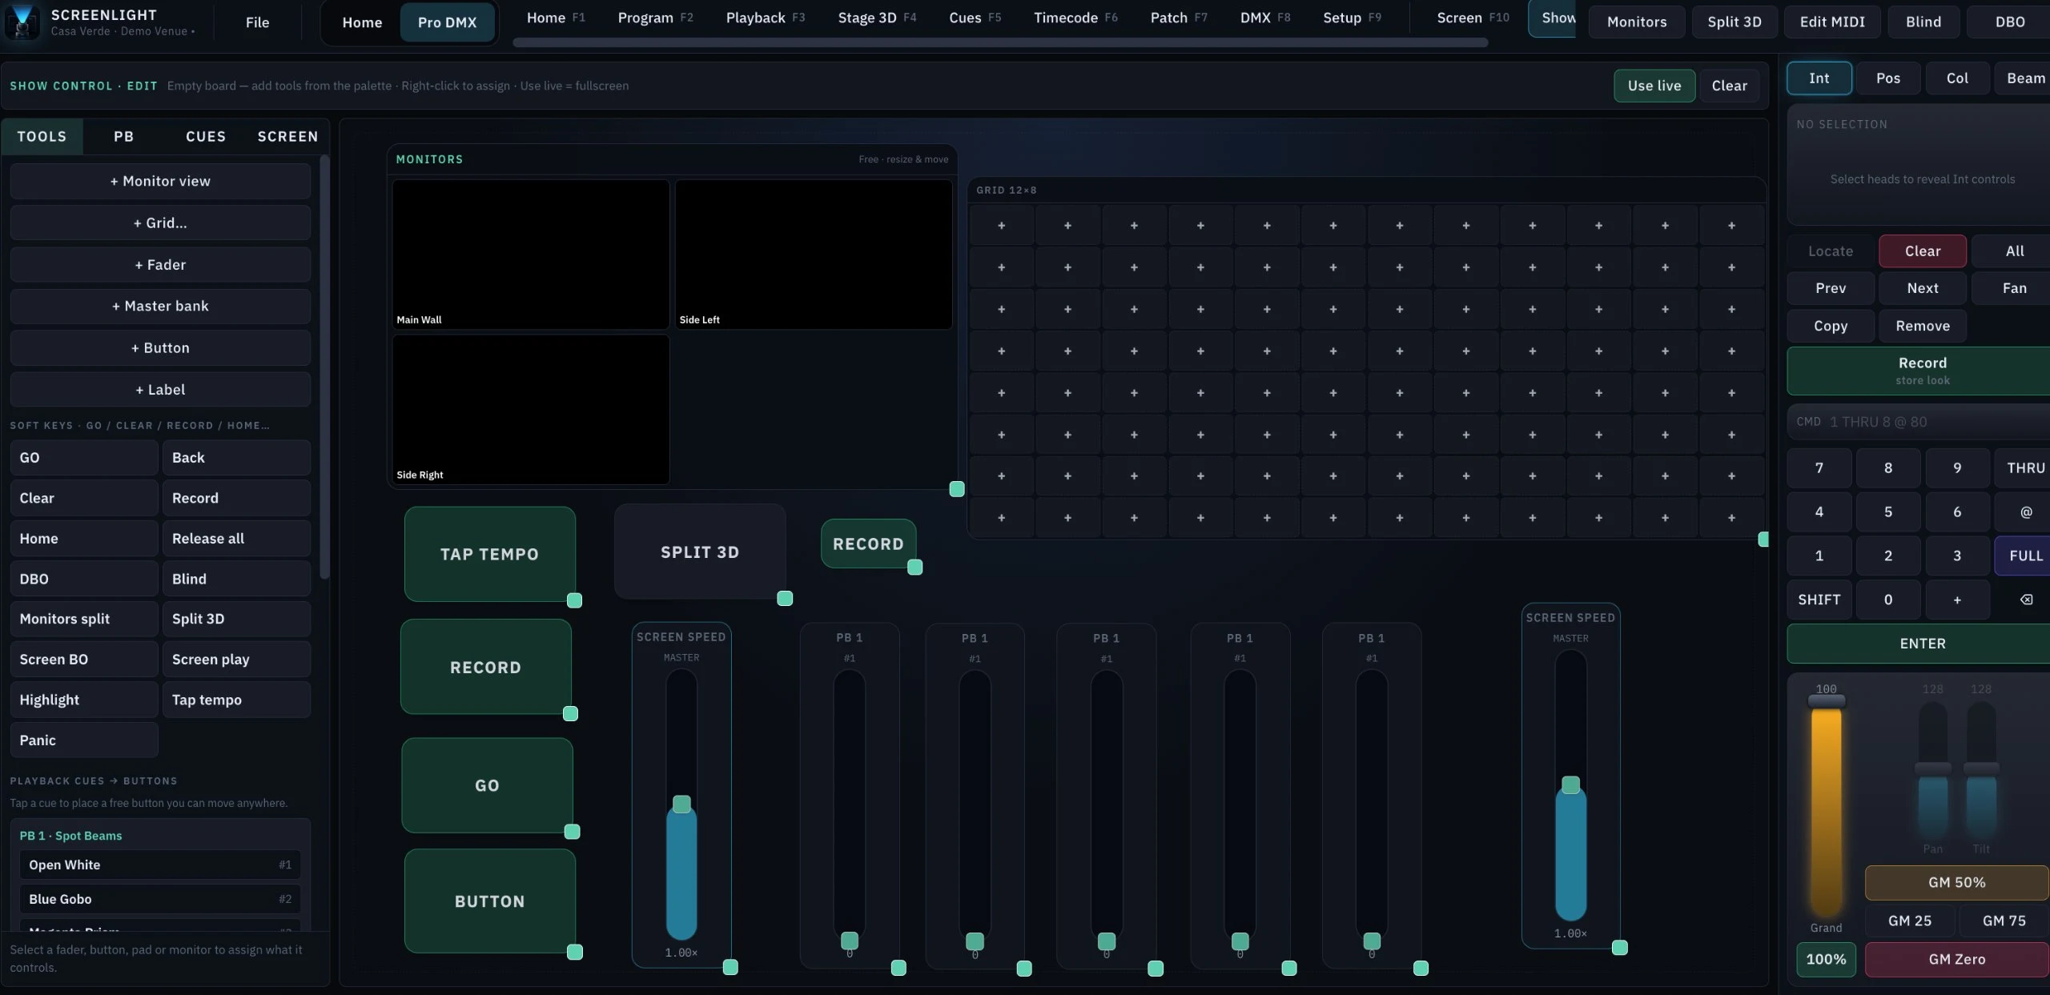Click the tools palette vertical scrollbar
Viewport: 2050px width, 995px height.
(x=324, y=368)
